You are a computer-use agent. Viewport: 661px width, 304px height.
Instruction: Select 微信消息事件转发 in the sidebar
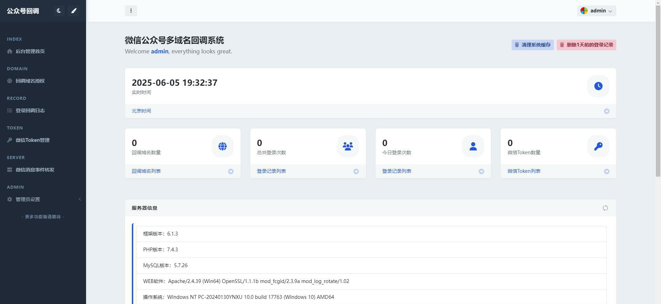35,170
